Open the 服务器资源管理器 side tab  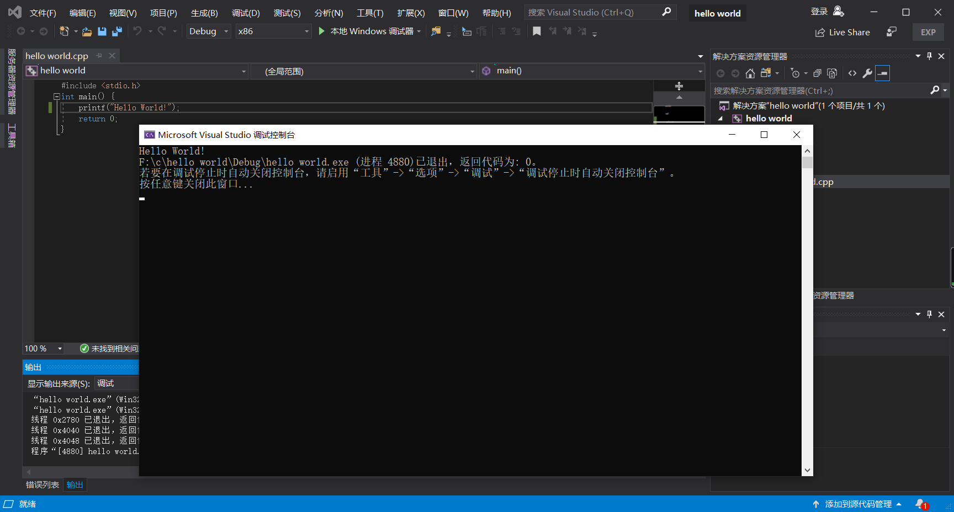(x=11, y=82)
